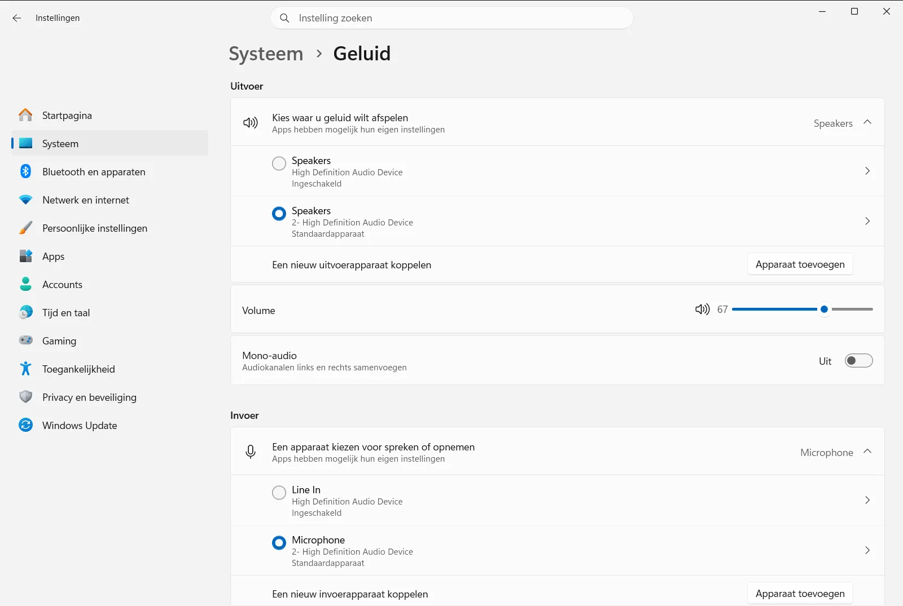Click the Privacy en beveiliging shield icon
Image resolution: width=903 pixels, height=606 pixels.
(x=26, y=397)
